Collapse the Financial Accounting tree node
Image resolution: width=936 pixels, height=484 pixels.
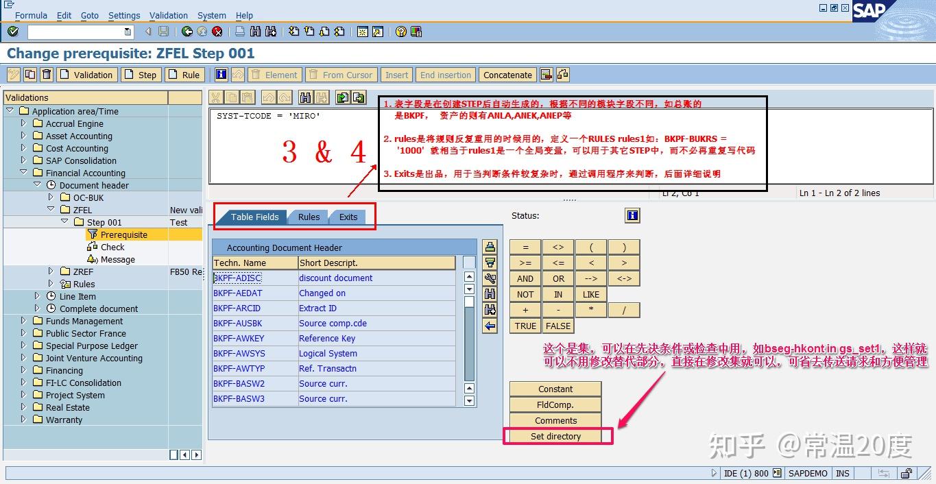pos(23,173)
